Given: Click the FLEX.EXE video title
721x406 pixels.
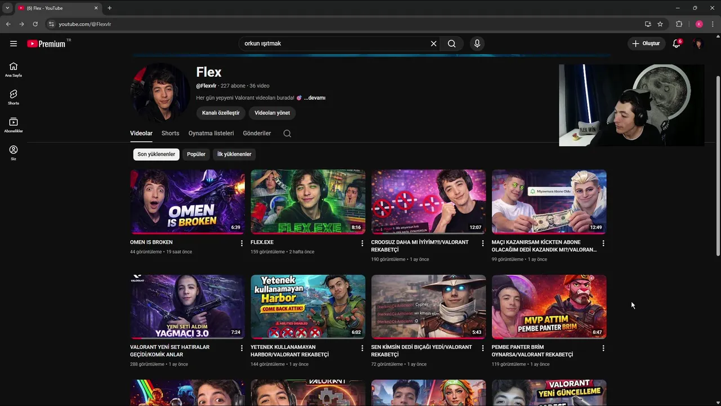Looking at the screenshot, I should 262,242.
